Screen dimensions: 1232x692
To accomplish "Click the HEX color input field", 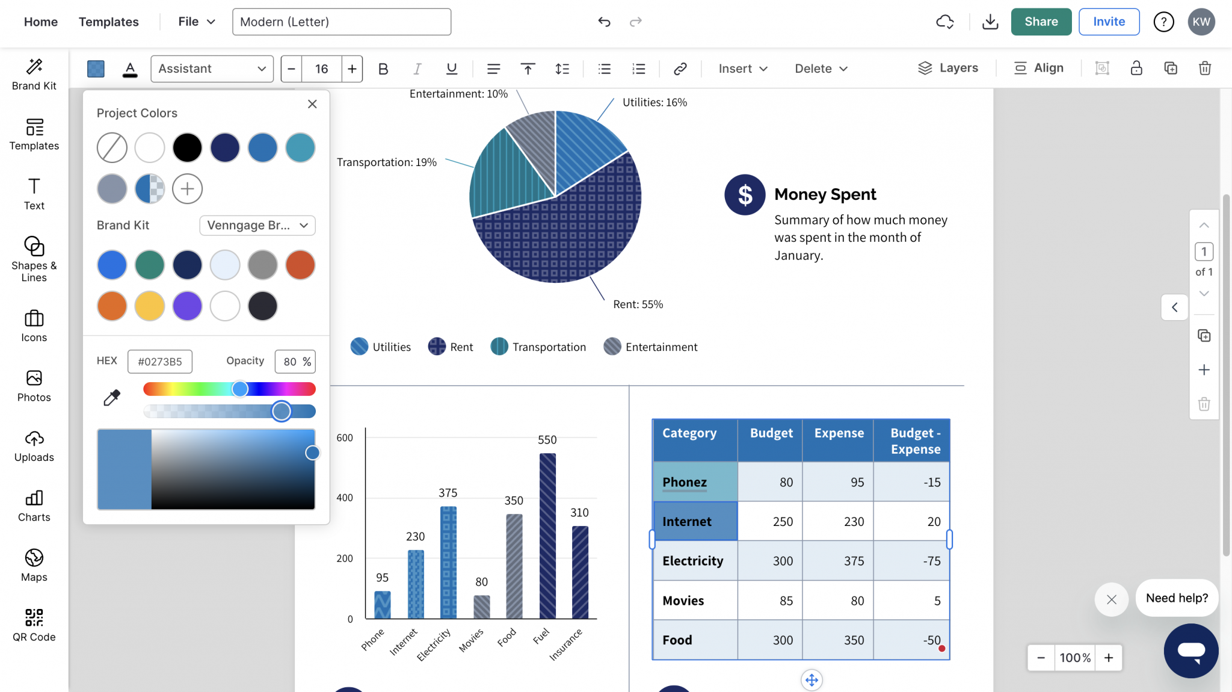I will tap(159, 362).
